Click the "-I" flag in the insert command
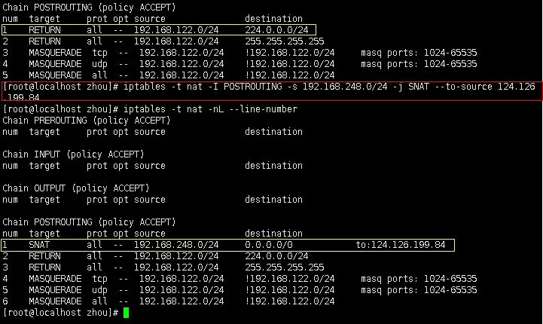Screen dimensions: 543x324 pos(213,87)
